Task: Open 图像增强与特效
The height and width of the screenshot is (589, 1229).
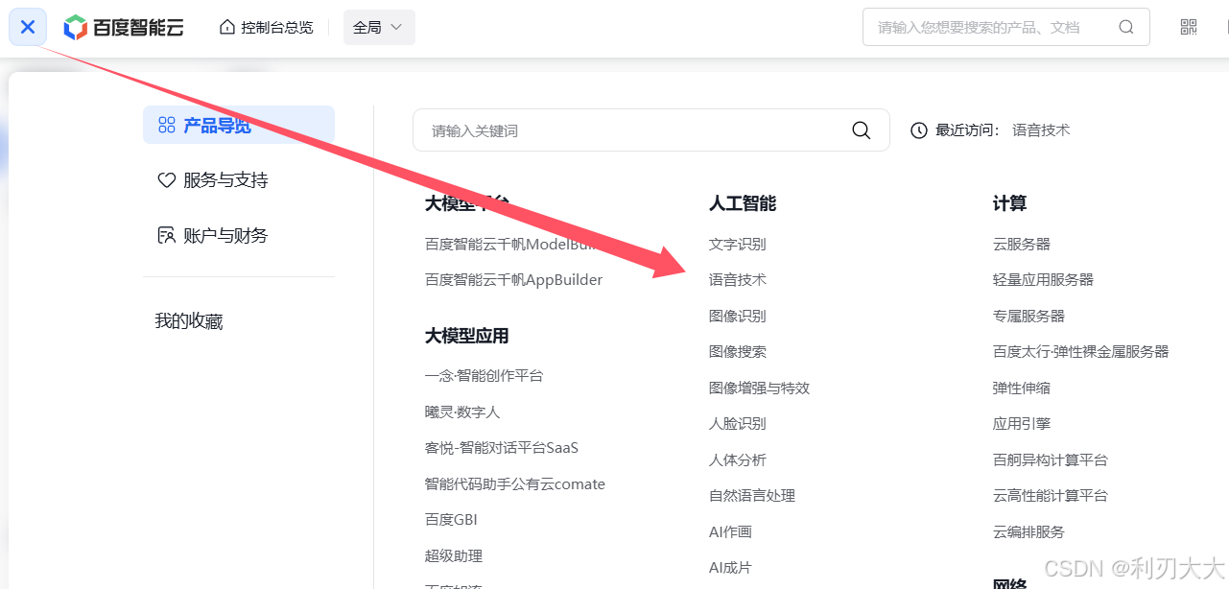Action: pyautogui.click(x=760, y=389)
